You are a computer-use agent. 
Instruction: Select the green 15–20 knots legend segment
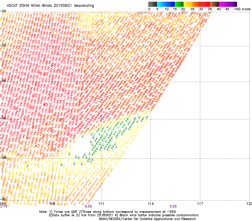tap(179, 4)
